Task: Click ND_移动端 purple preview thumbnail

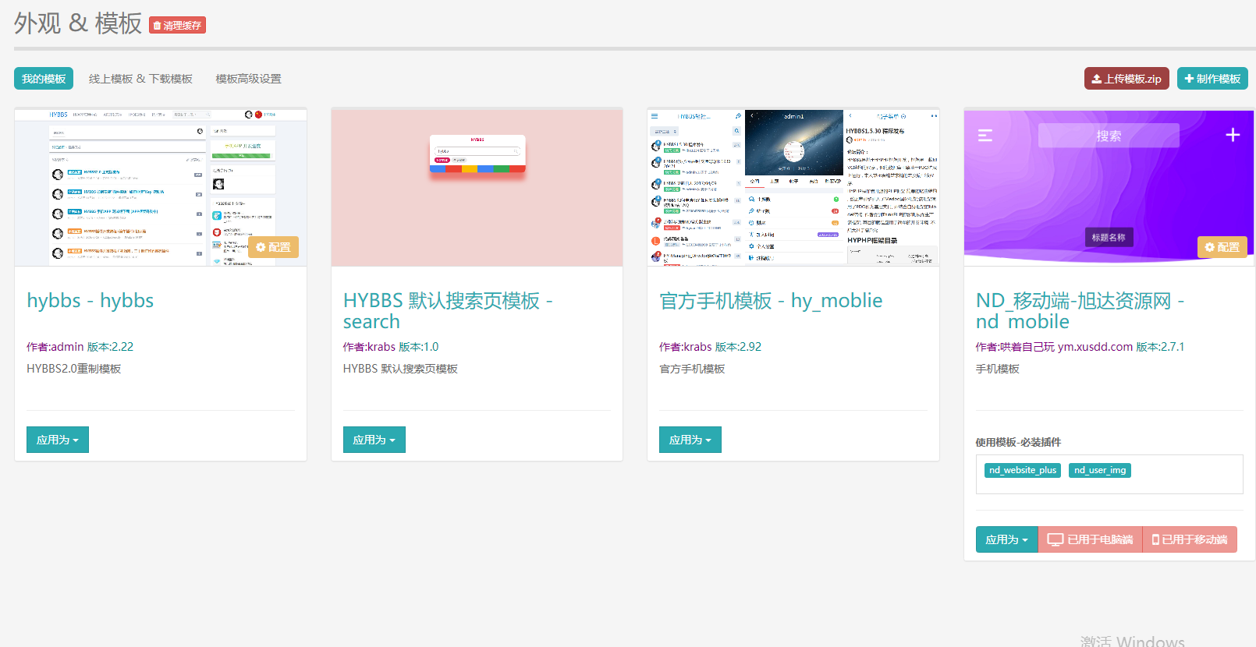Action: tap(1109, 188)
